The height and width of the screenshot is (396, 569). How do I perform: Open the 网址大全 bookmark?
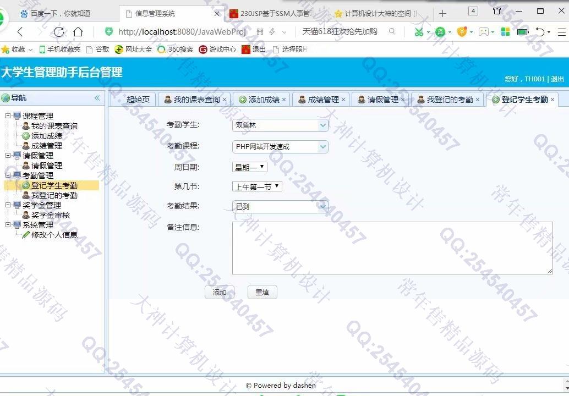coord(133,50)
